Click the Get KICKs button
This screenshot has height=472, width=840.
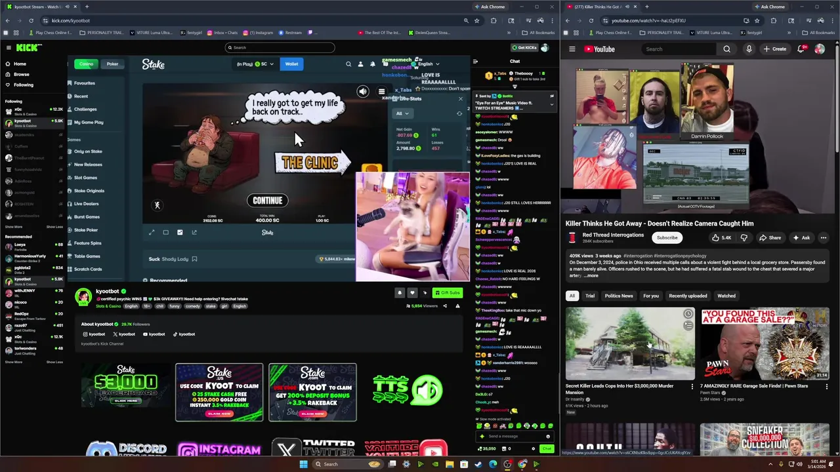point(524,47)
